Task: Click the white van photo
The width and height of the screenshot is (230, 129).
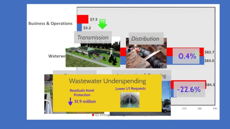Action: click(166, 98)
